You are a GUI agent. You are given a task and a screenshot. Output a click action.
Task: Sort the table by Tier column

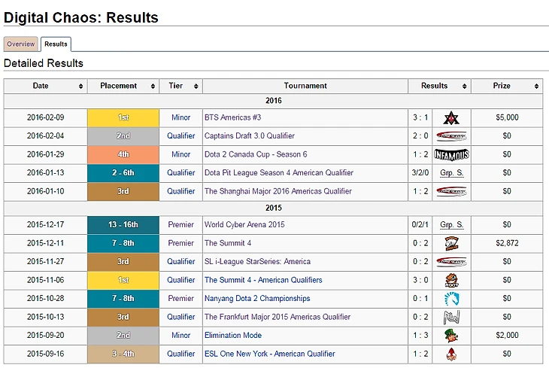pyautogui.click(x=196, y=87)
